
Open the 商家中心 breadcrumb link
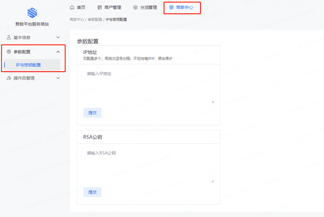pyautogui.click(x=77, y=19)
